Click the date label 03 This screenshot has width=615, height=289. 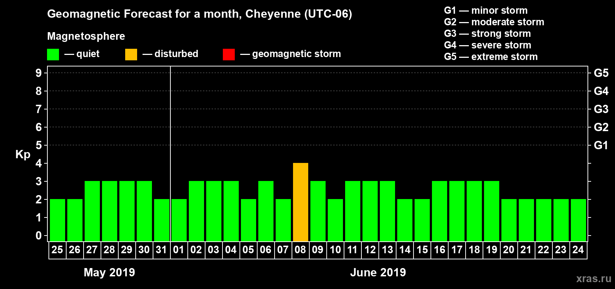point(213,250)
